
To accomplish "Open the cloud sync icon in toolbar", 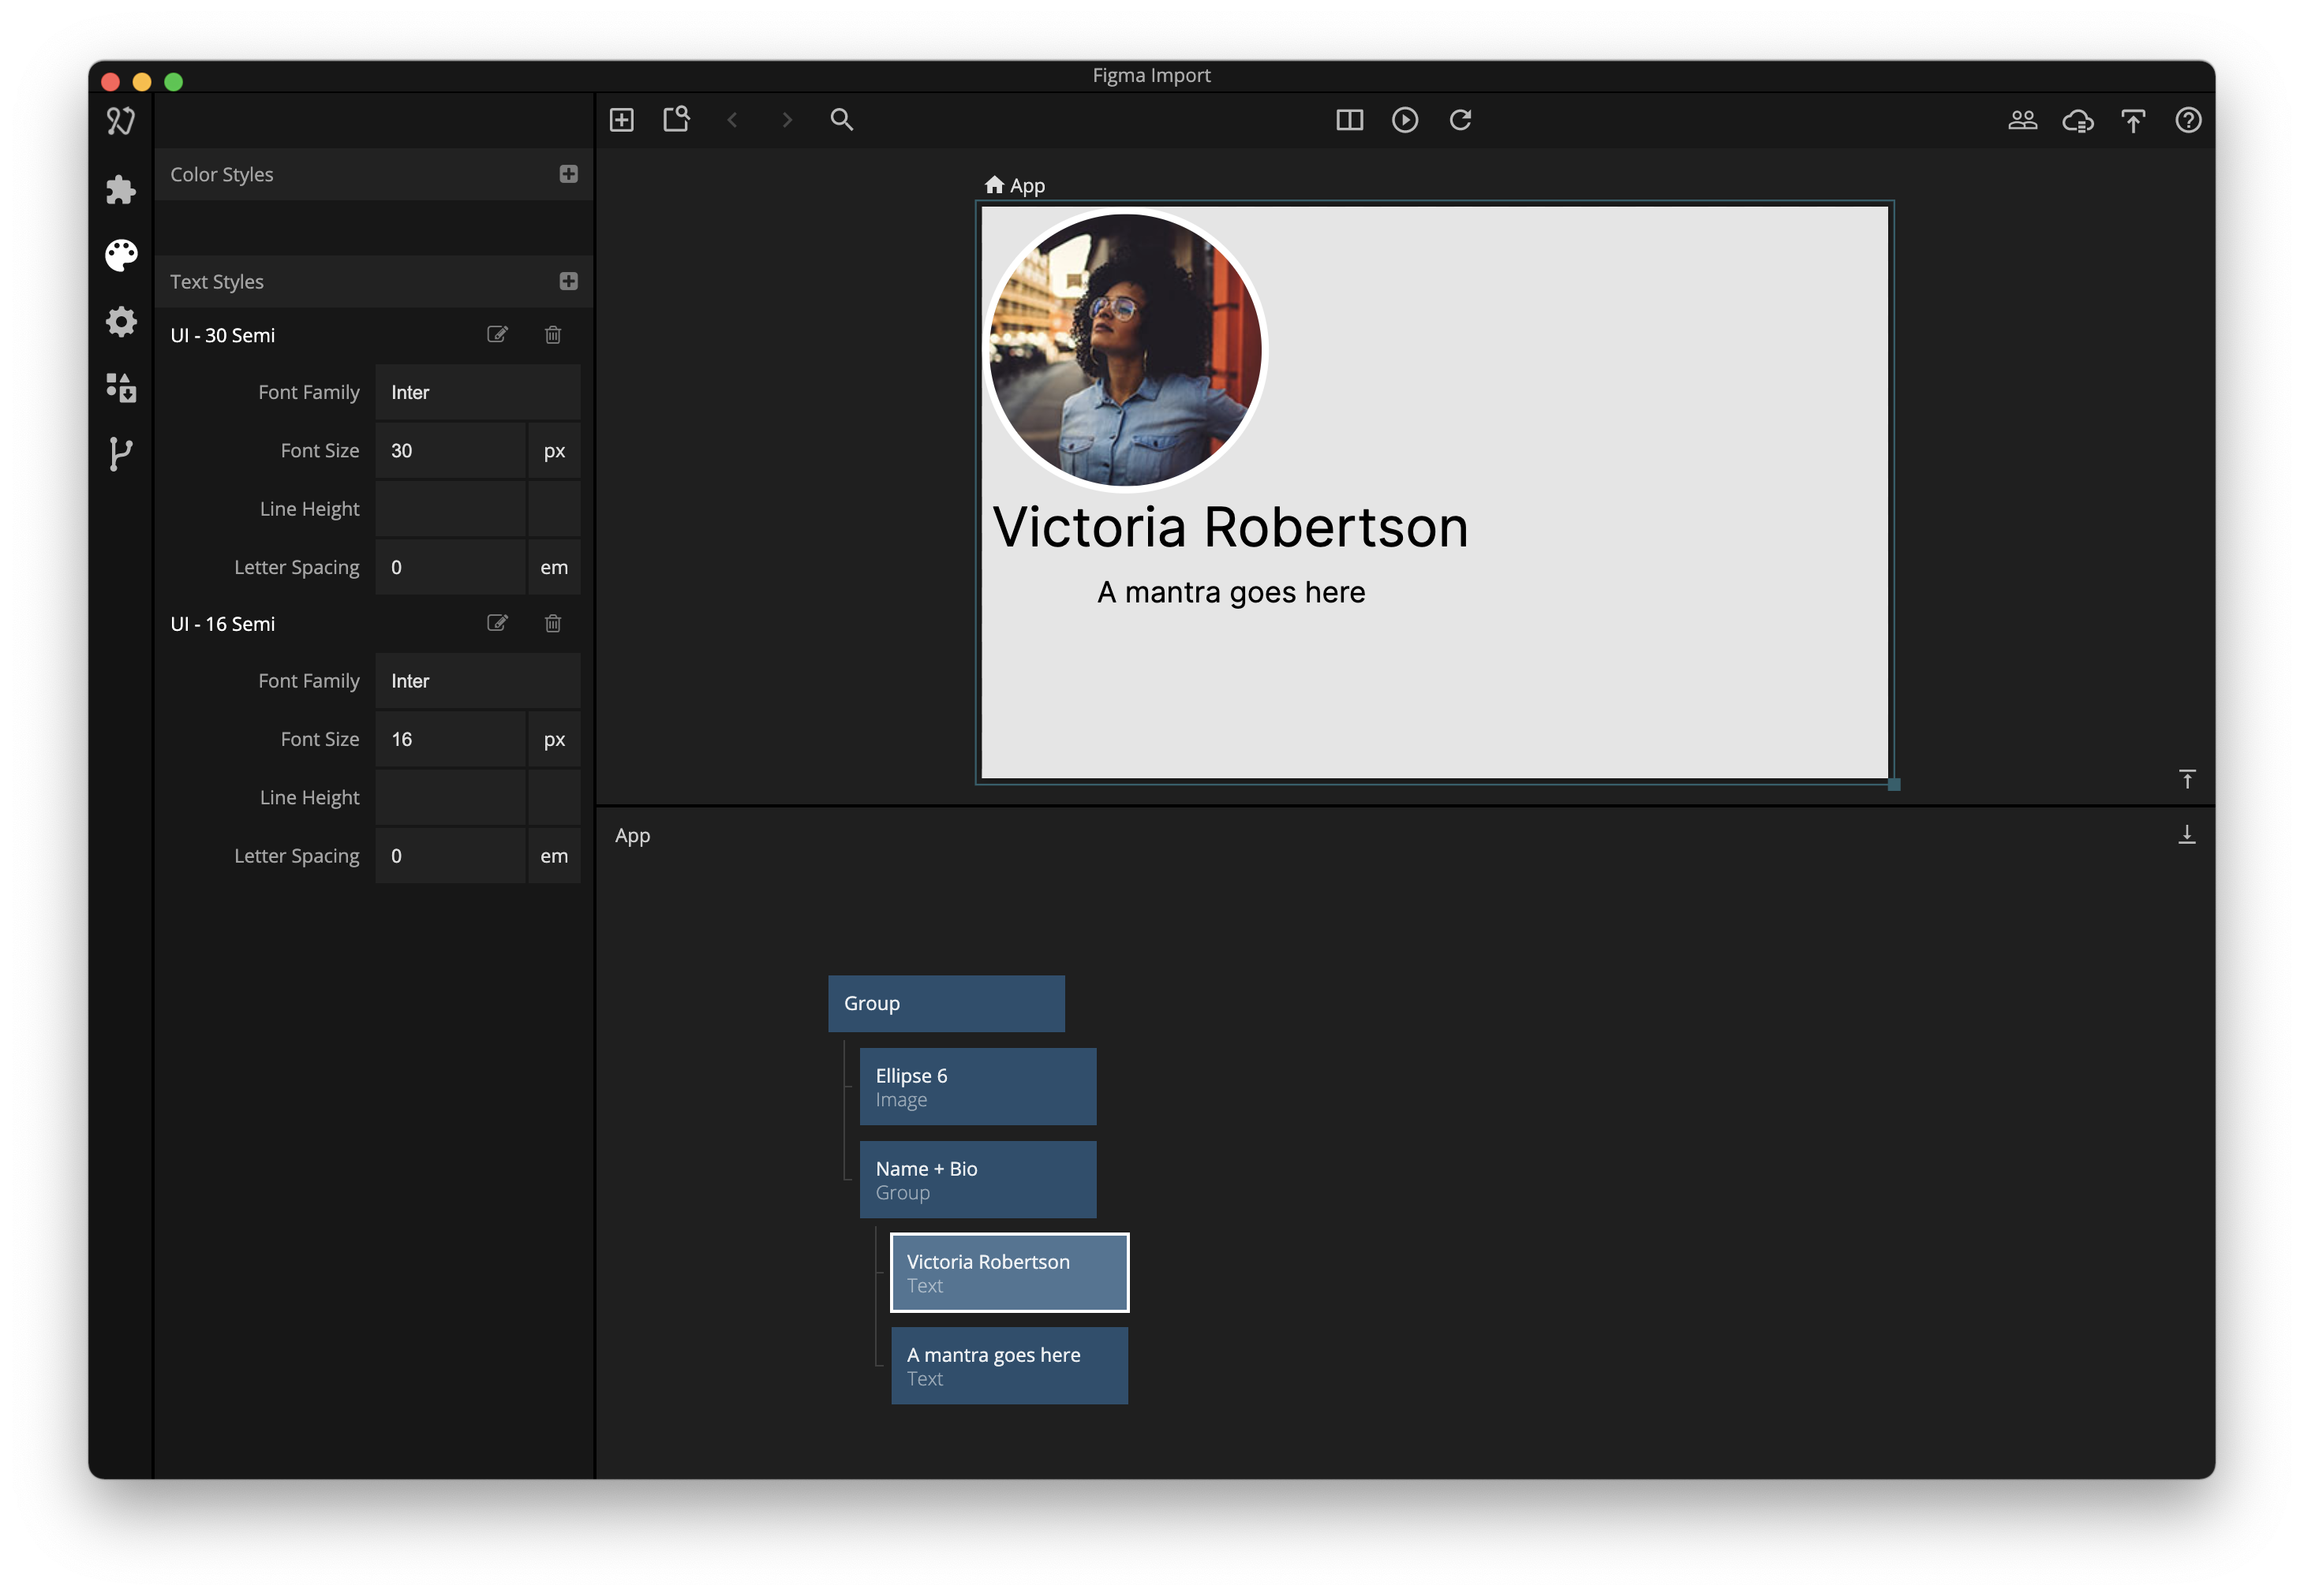I will tap(2077, 120).
